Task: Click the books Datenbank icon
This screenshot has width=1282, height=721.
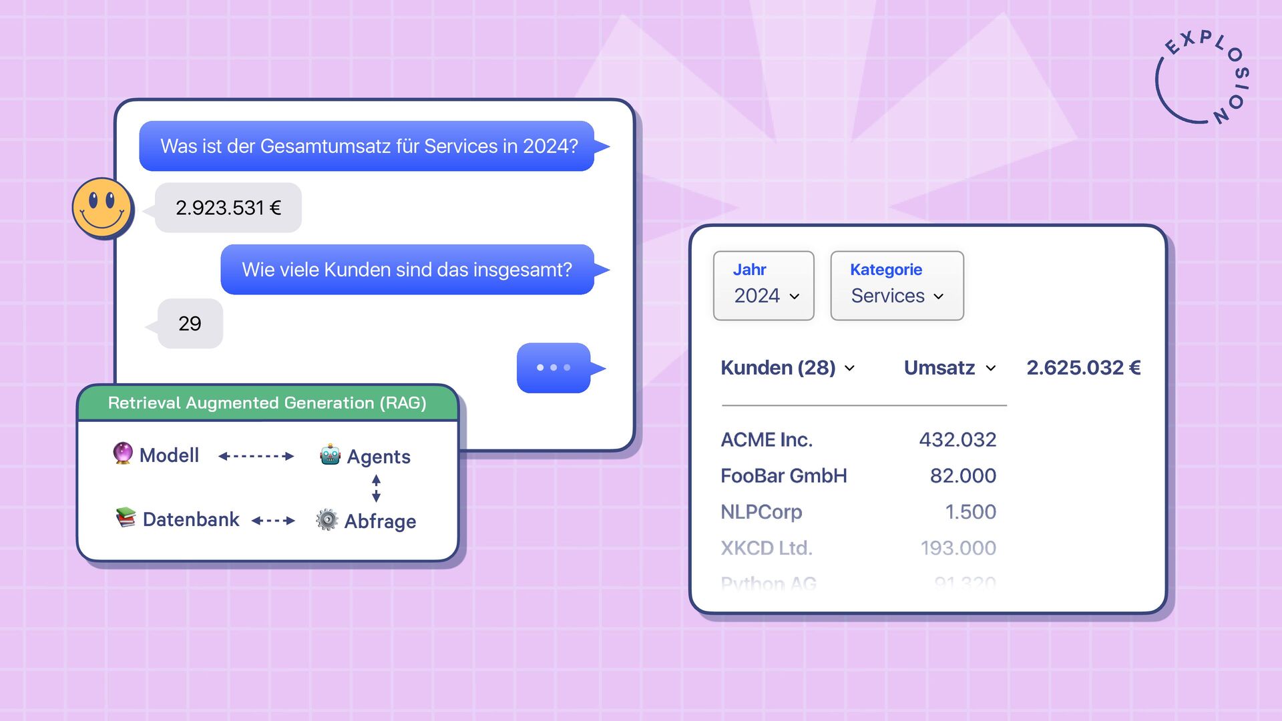Action: [126, 517]
